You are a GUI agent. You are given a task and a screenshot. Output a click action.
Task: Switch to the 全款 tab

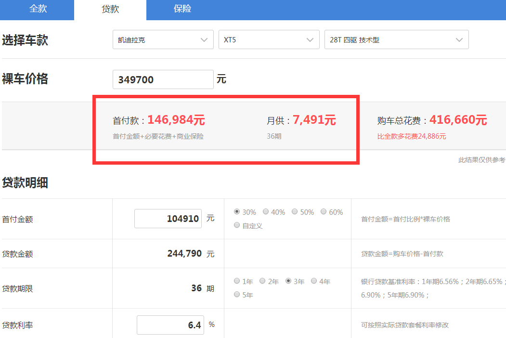(x=38, y=9)
